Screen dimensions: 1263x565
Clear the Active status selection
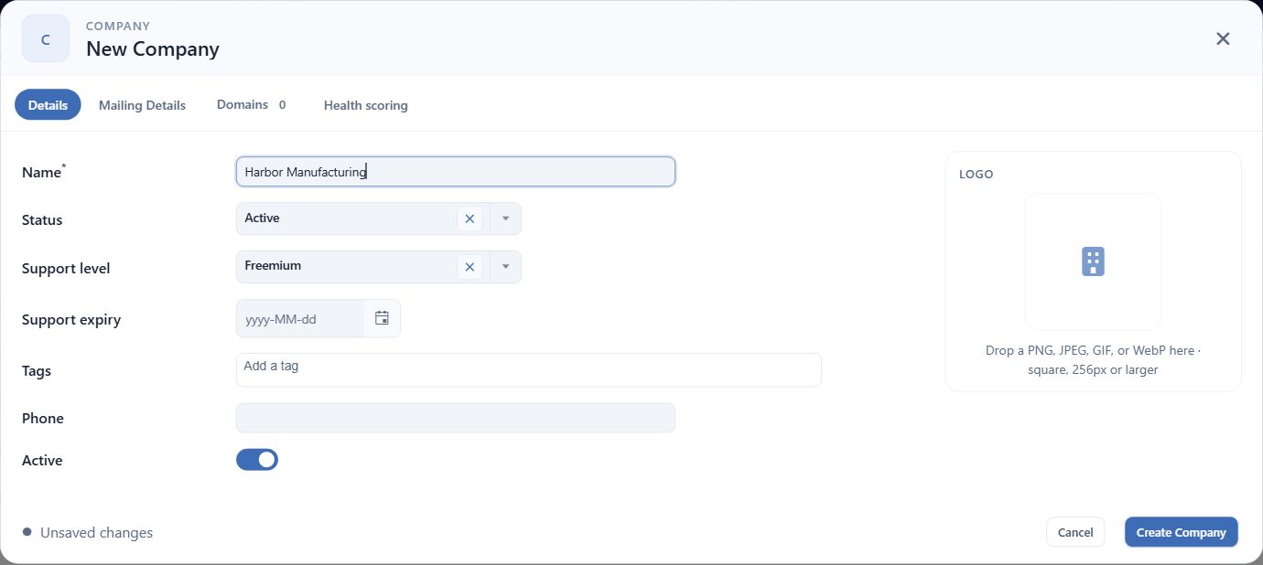coord(470,219)
